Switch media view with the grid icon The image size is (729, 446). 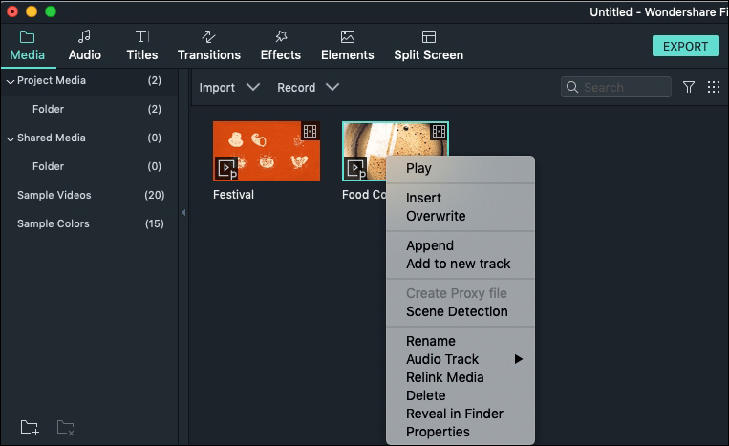pyautogui.click(x=713, y=87)
